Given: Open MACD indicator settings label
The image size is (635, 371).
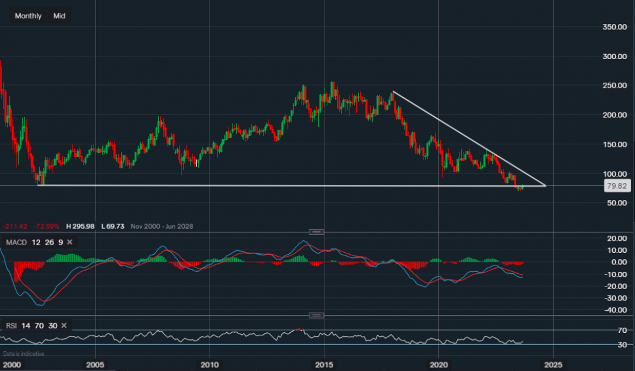Looking at the screenshot, I should [16, 242].
